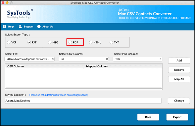Click the Saving Location path field
This screenshot has height=126, width=195.
point(83,101)
